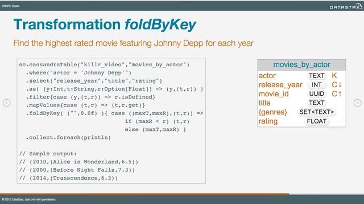Click the 'else (maxT,maxR) }' line

(x=155, y=129)
